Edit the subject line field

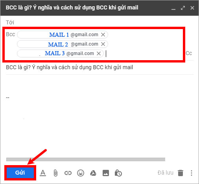99,67
